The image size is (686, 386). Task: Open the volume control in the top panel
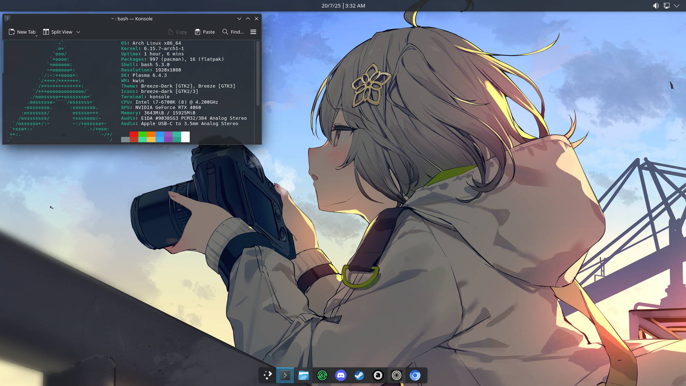tap(656, 6)
